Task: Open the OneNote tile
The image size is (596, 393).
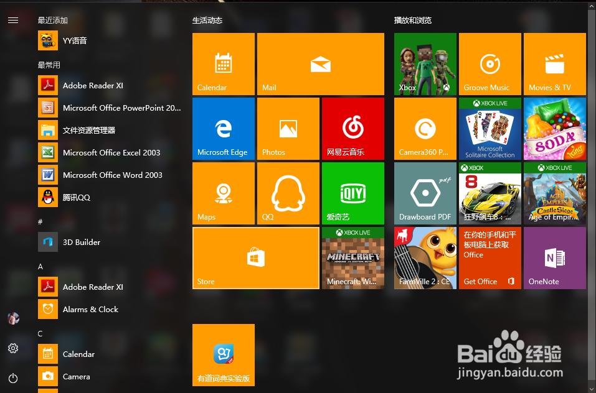Action: coord(555,258)
